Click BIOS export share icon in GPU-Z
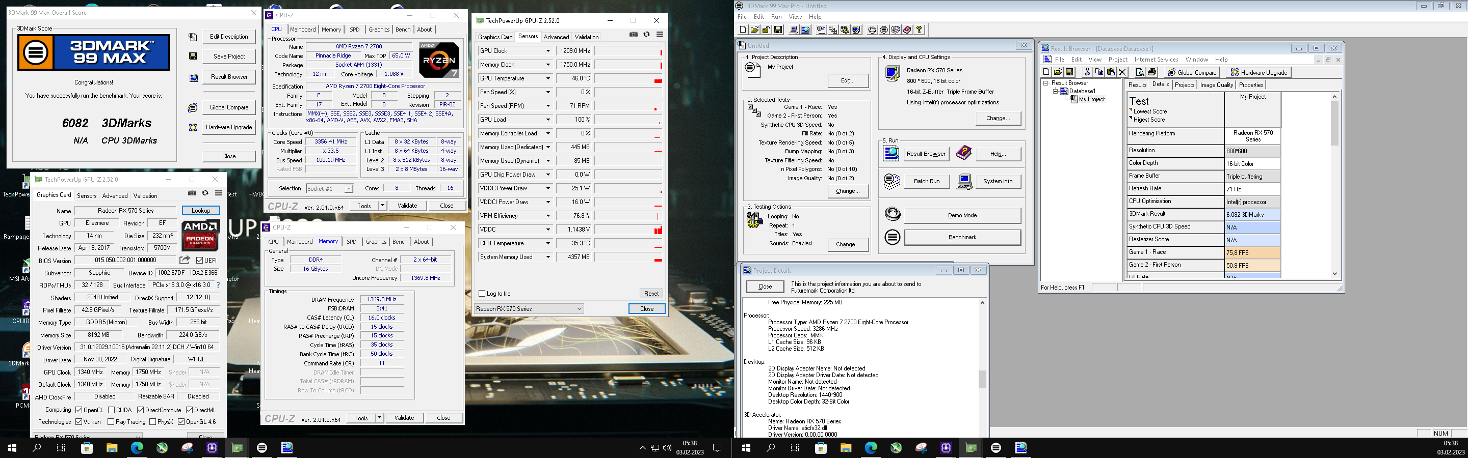 point(185,260)
